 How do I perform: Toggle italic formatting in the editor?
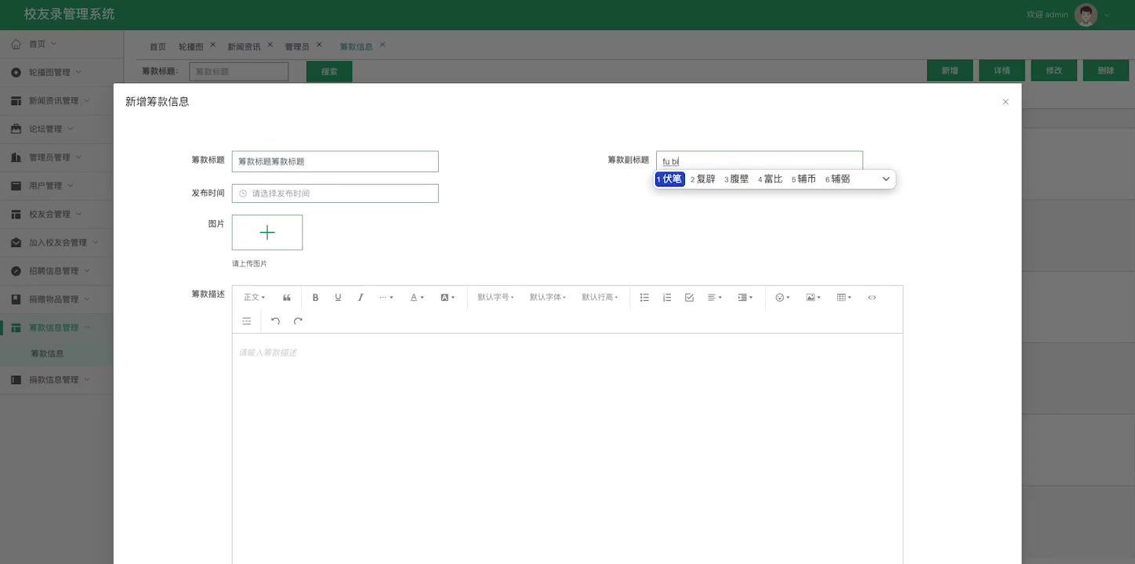point(361,298)
